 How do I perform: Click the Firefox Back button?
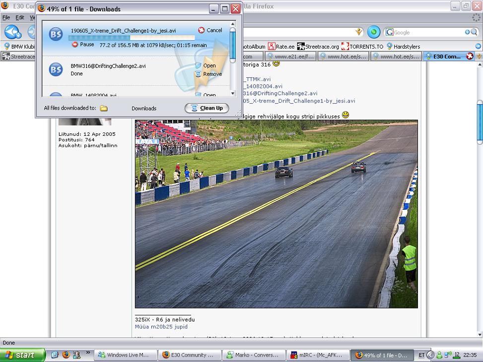point(12,32)
